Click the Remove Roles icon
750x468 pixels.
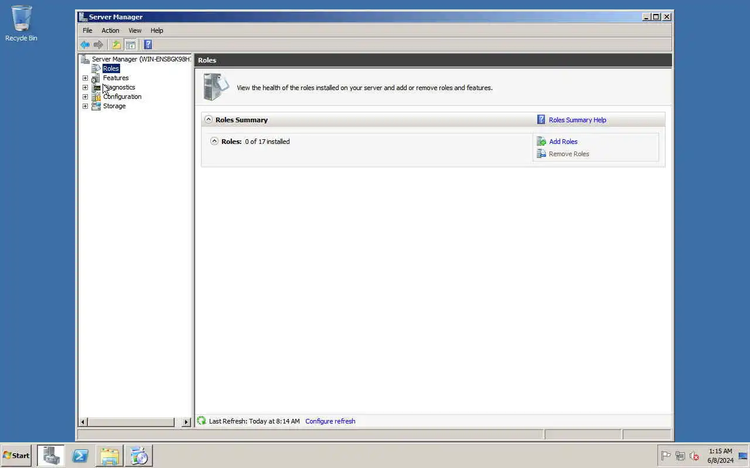tap(541, 154)
